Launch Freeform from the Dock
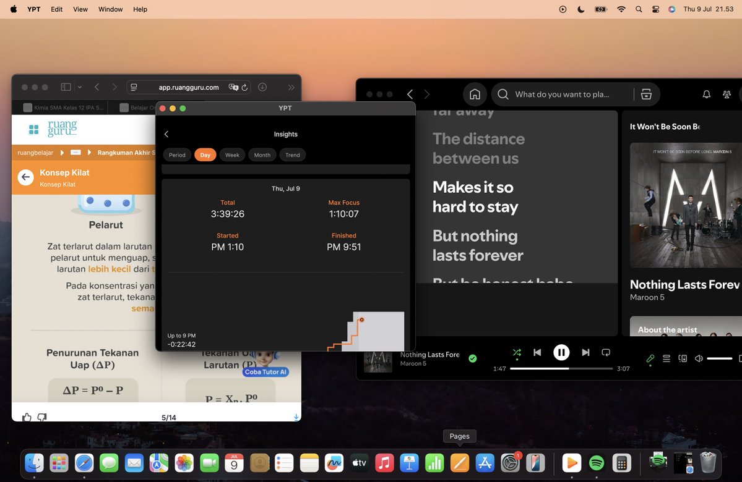742x482 pixels. click(x=334, y=463)
